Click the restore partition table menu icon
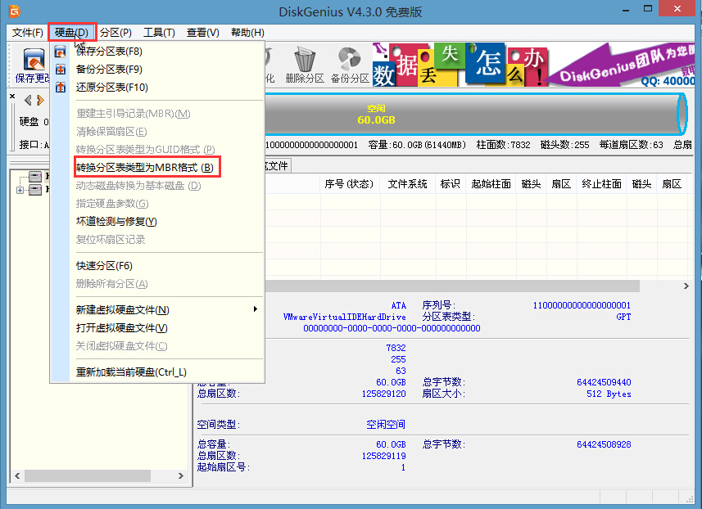 [x=61, y=88]
